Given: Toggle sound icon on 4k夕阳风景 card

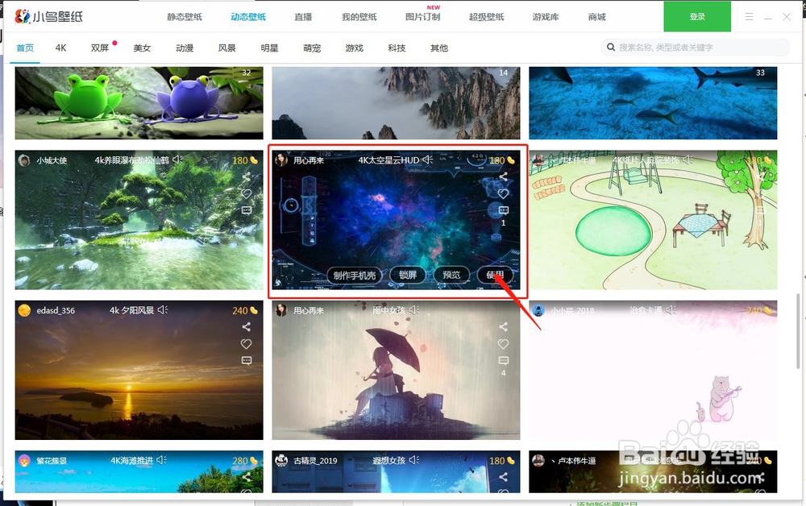Looking at the screenshot, I should tap(163, 309).
